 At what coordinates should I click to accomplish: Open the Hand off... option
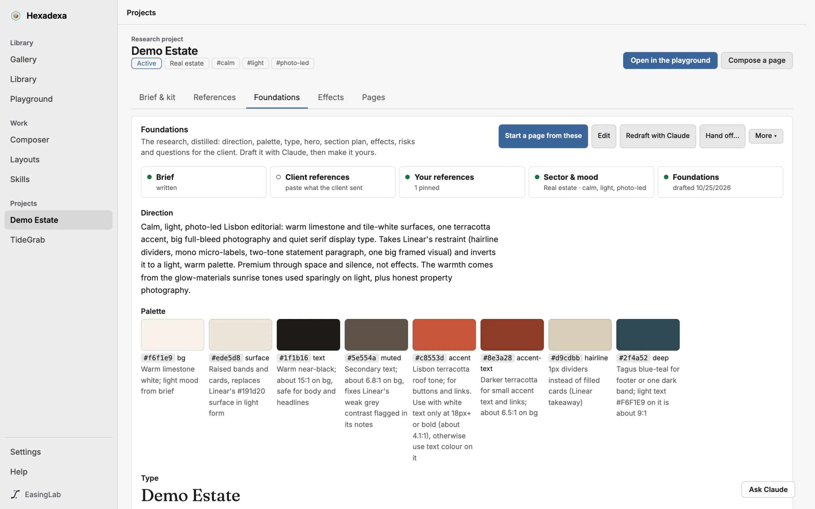click(x=722, y=136)
